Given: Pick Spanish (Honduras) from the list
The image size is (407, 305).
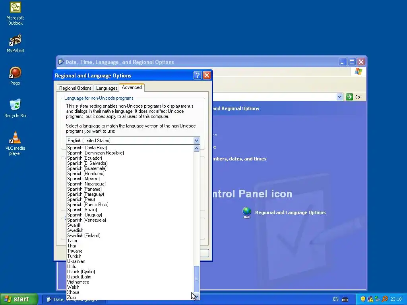Looking at the screenshot, I should pyautogui.click(x=130, y=174).
